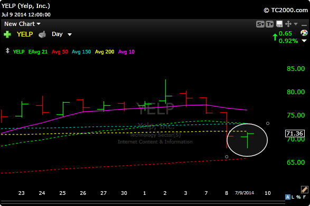This screenshot has height=206, width=310.
Task: Select the YELP price plot legend
Action: (x=19, y=52)
